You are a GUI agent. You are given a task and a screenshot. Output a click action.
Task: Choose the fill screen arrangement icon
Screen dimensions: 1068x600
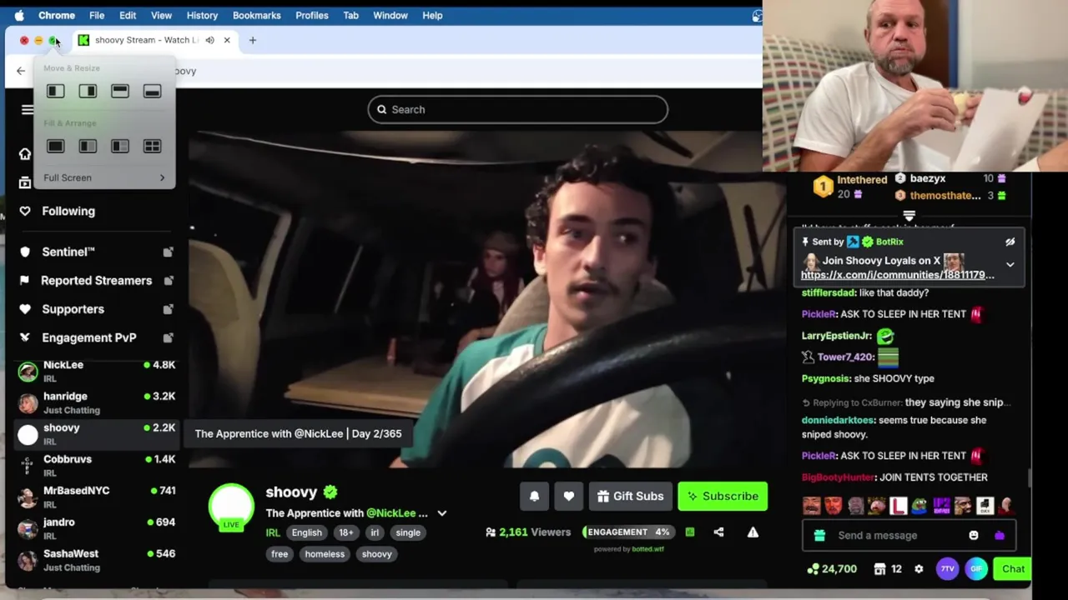pyautogui.click(x=55, y=146)
